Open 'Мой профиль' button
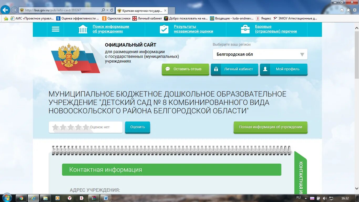 coord(284,69)
